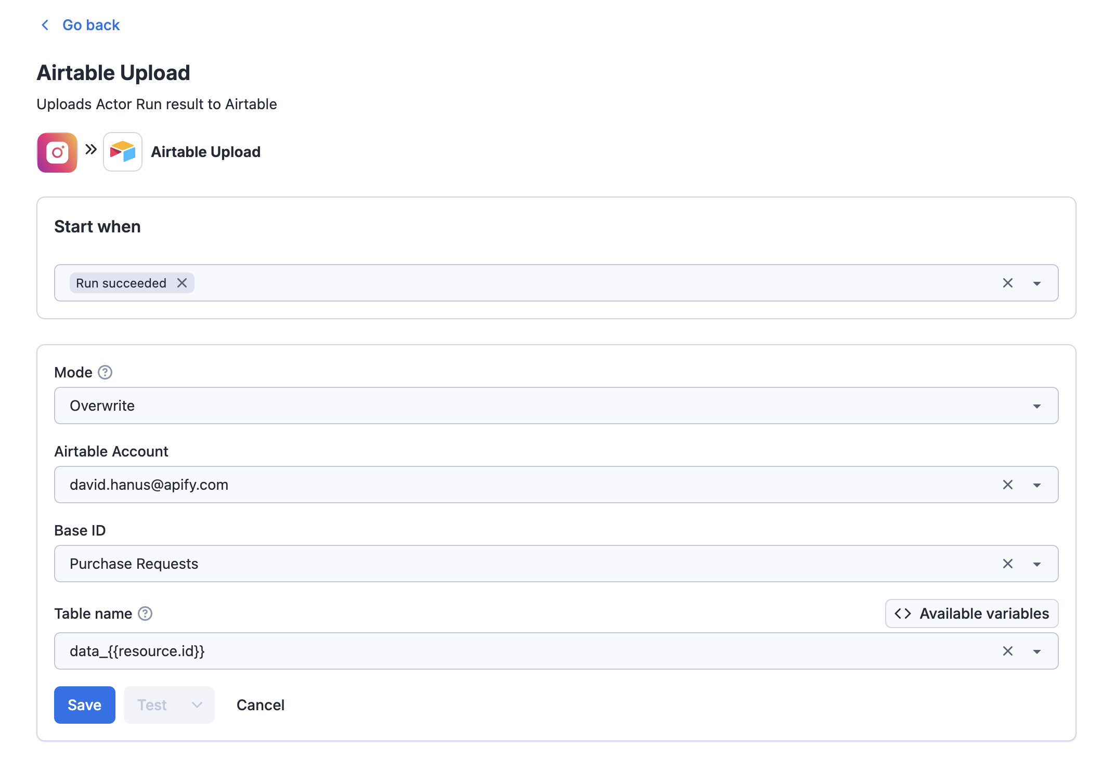Clear the Start when condition field
The height and width of the screenshot is (783, 1115).
[1008, 283]
